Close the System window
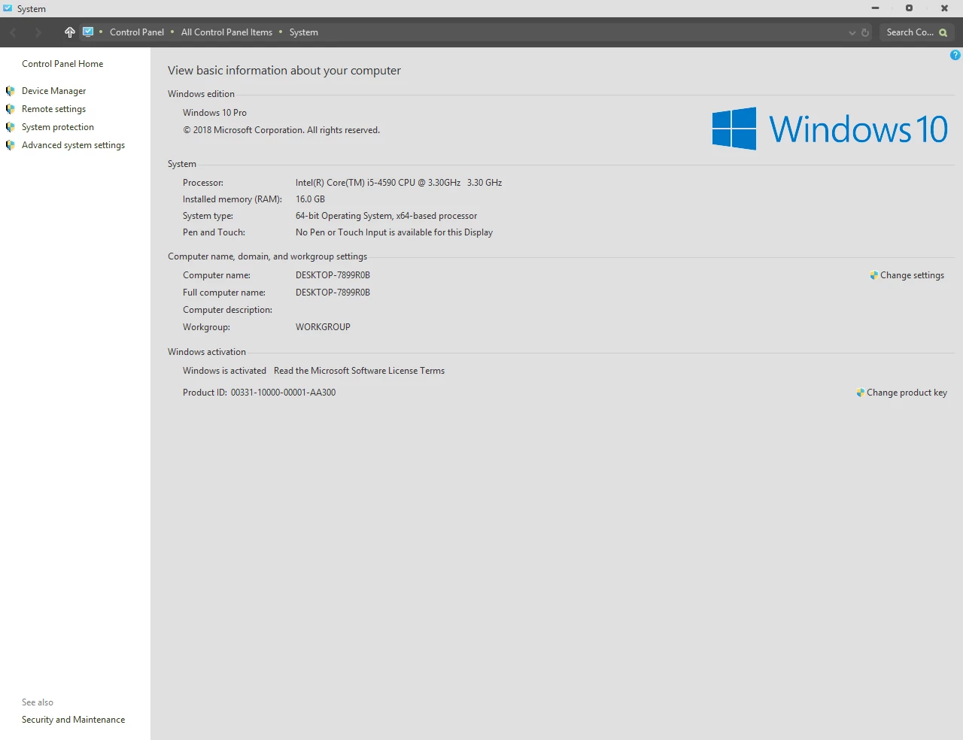The height and width of the screenshot is (740, 963). 944,8
